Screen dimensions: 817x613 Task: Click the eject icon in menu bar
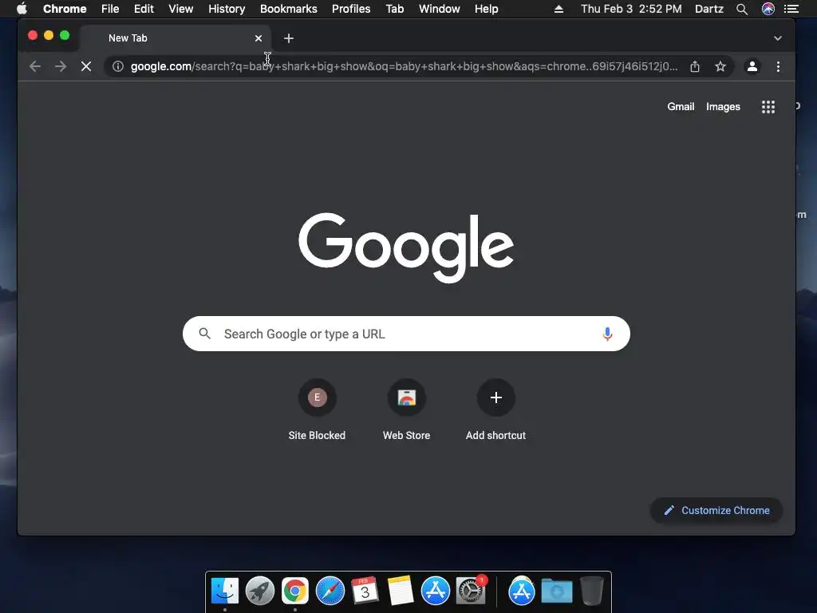(x=558, y=9)
